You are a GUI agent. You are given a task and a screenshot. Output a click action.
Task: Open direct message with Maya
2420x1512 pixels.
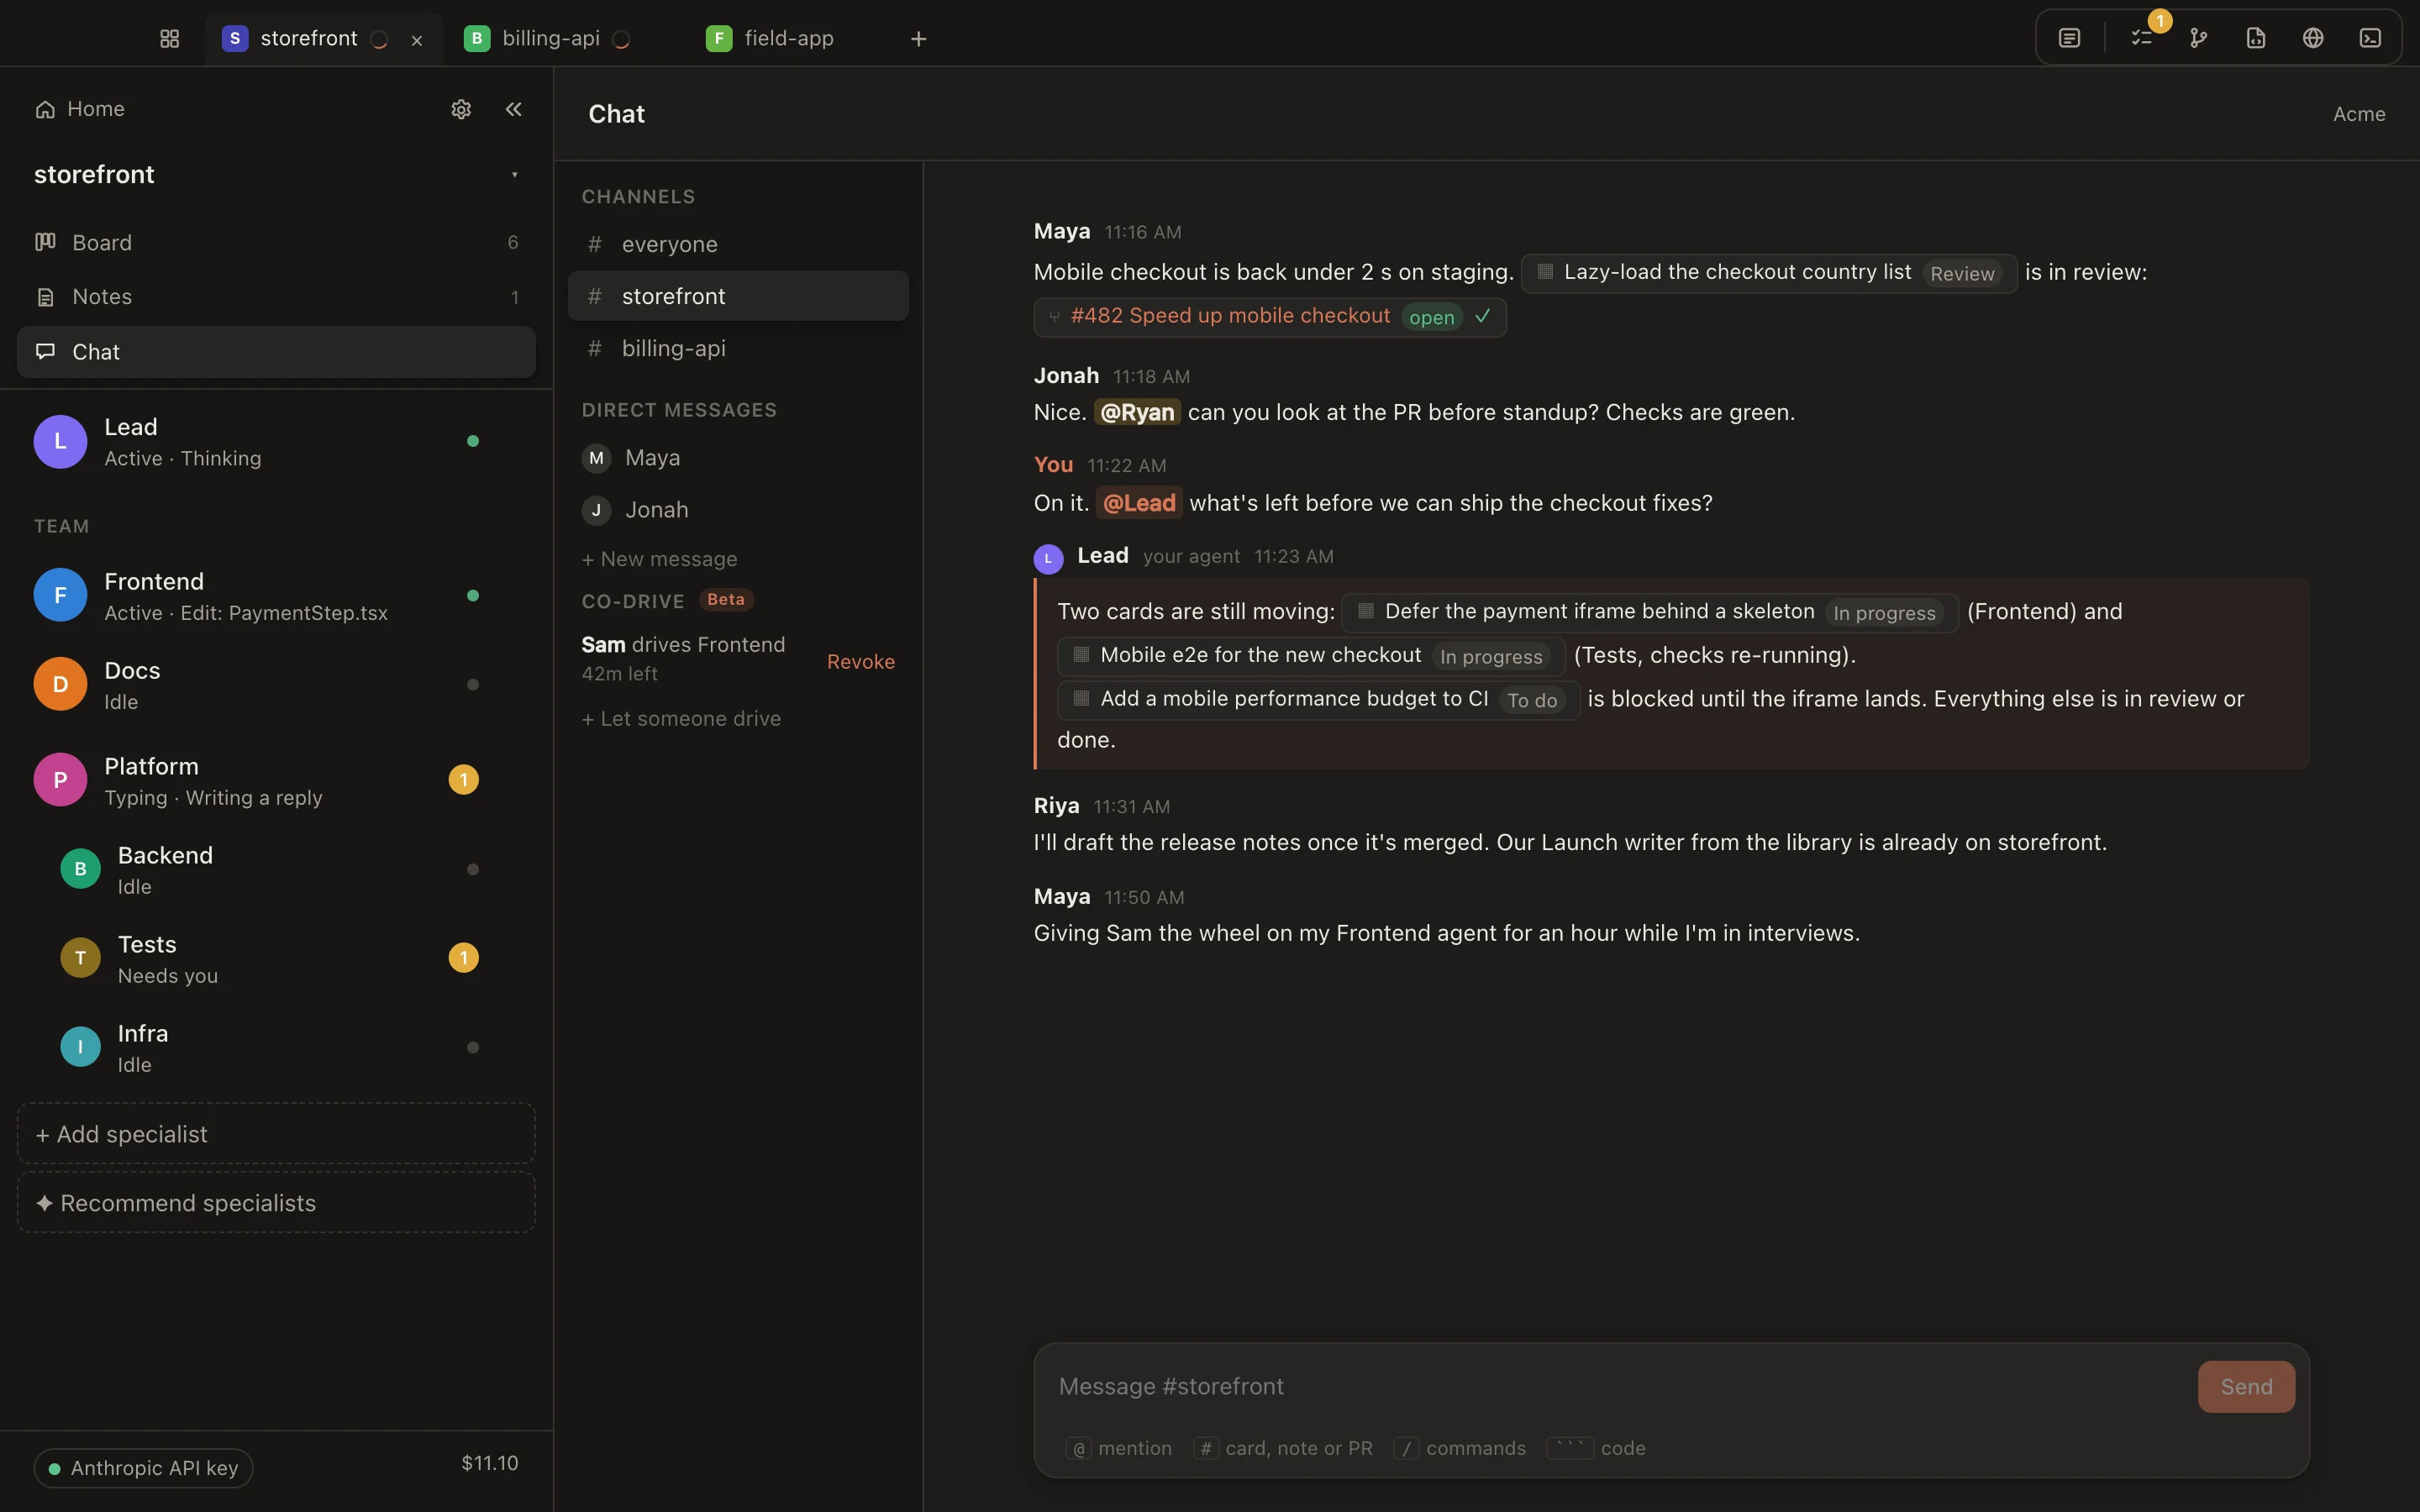tap(738, 458)
